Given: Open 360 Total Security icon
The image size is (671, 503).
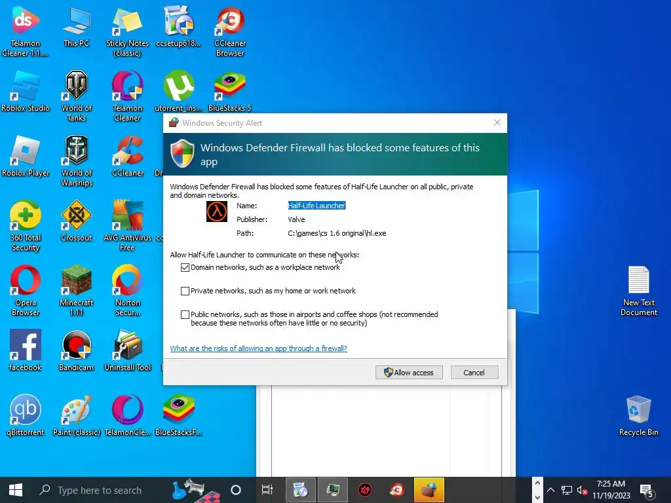Looking at the screenshot, I should (26, 225).
